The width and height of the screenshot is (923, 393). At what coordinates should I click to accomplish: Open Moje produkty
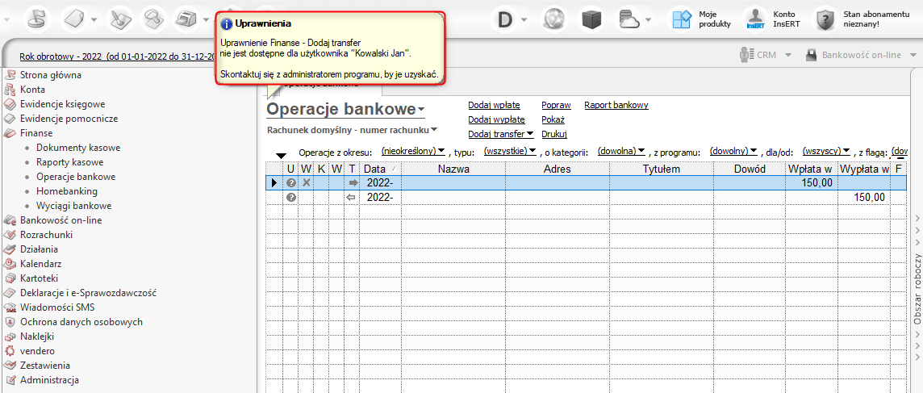click(x=702, y=19)
